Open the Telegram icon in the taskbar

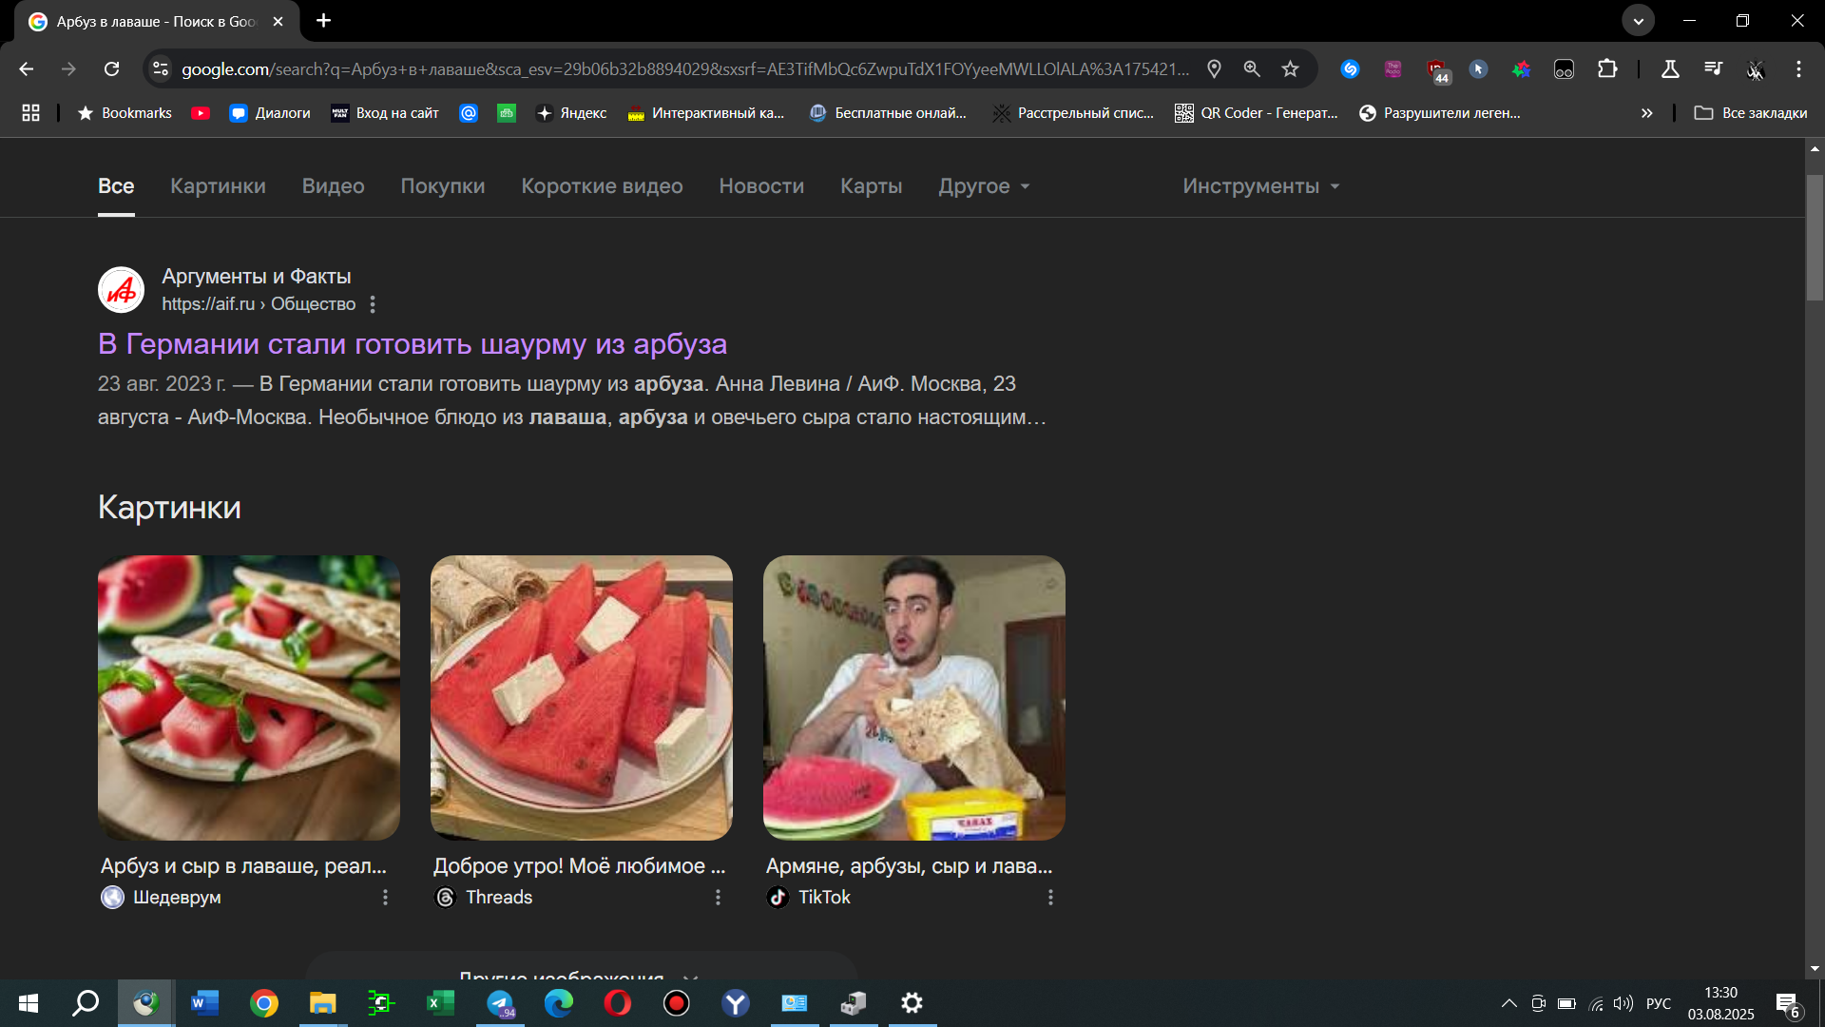pos(500,1003)
